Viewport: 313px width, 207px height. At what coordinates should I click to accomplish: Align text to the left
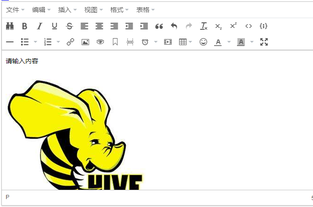pyautogui.click(x=84, y=26)
